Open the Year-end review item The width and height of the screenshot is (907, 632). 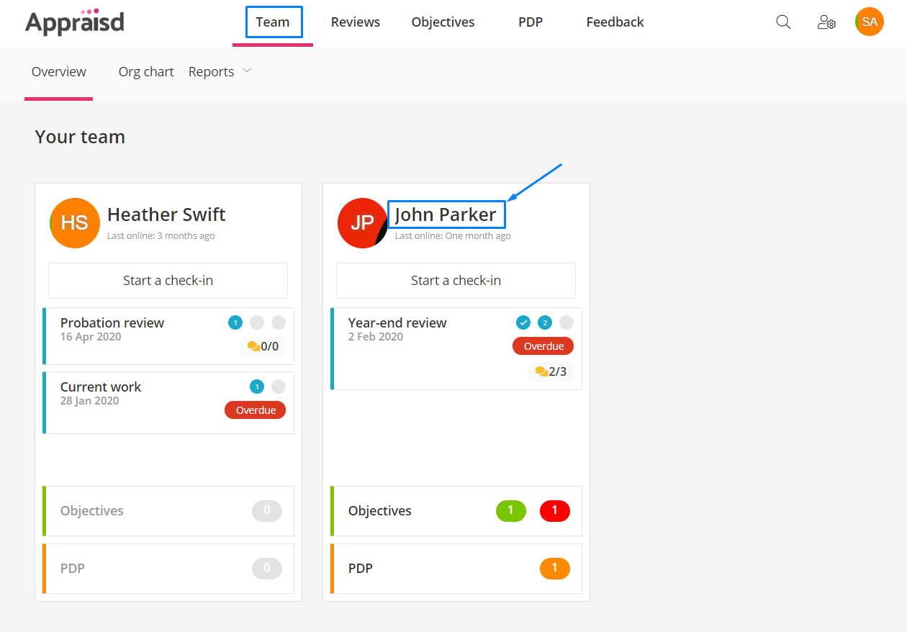coord(456,348)
